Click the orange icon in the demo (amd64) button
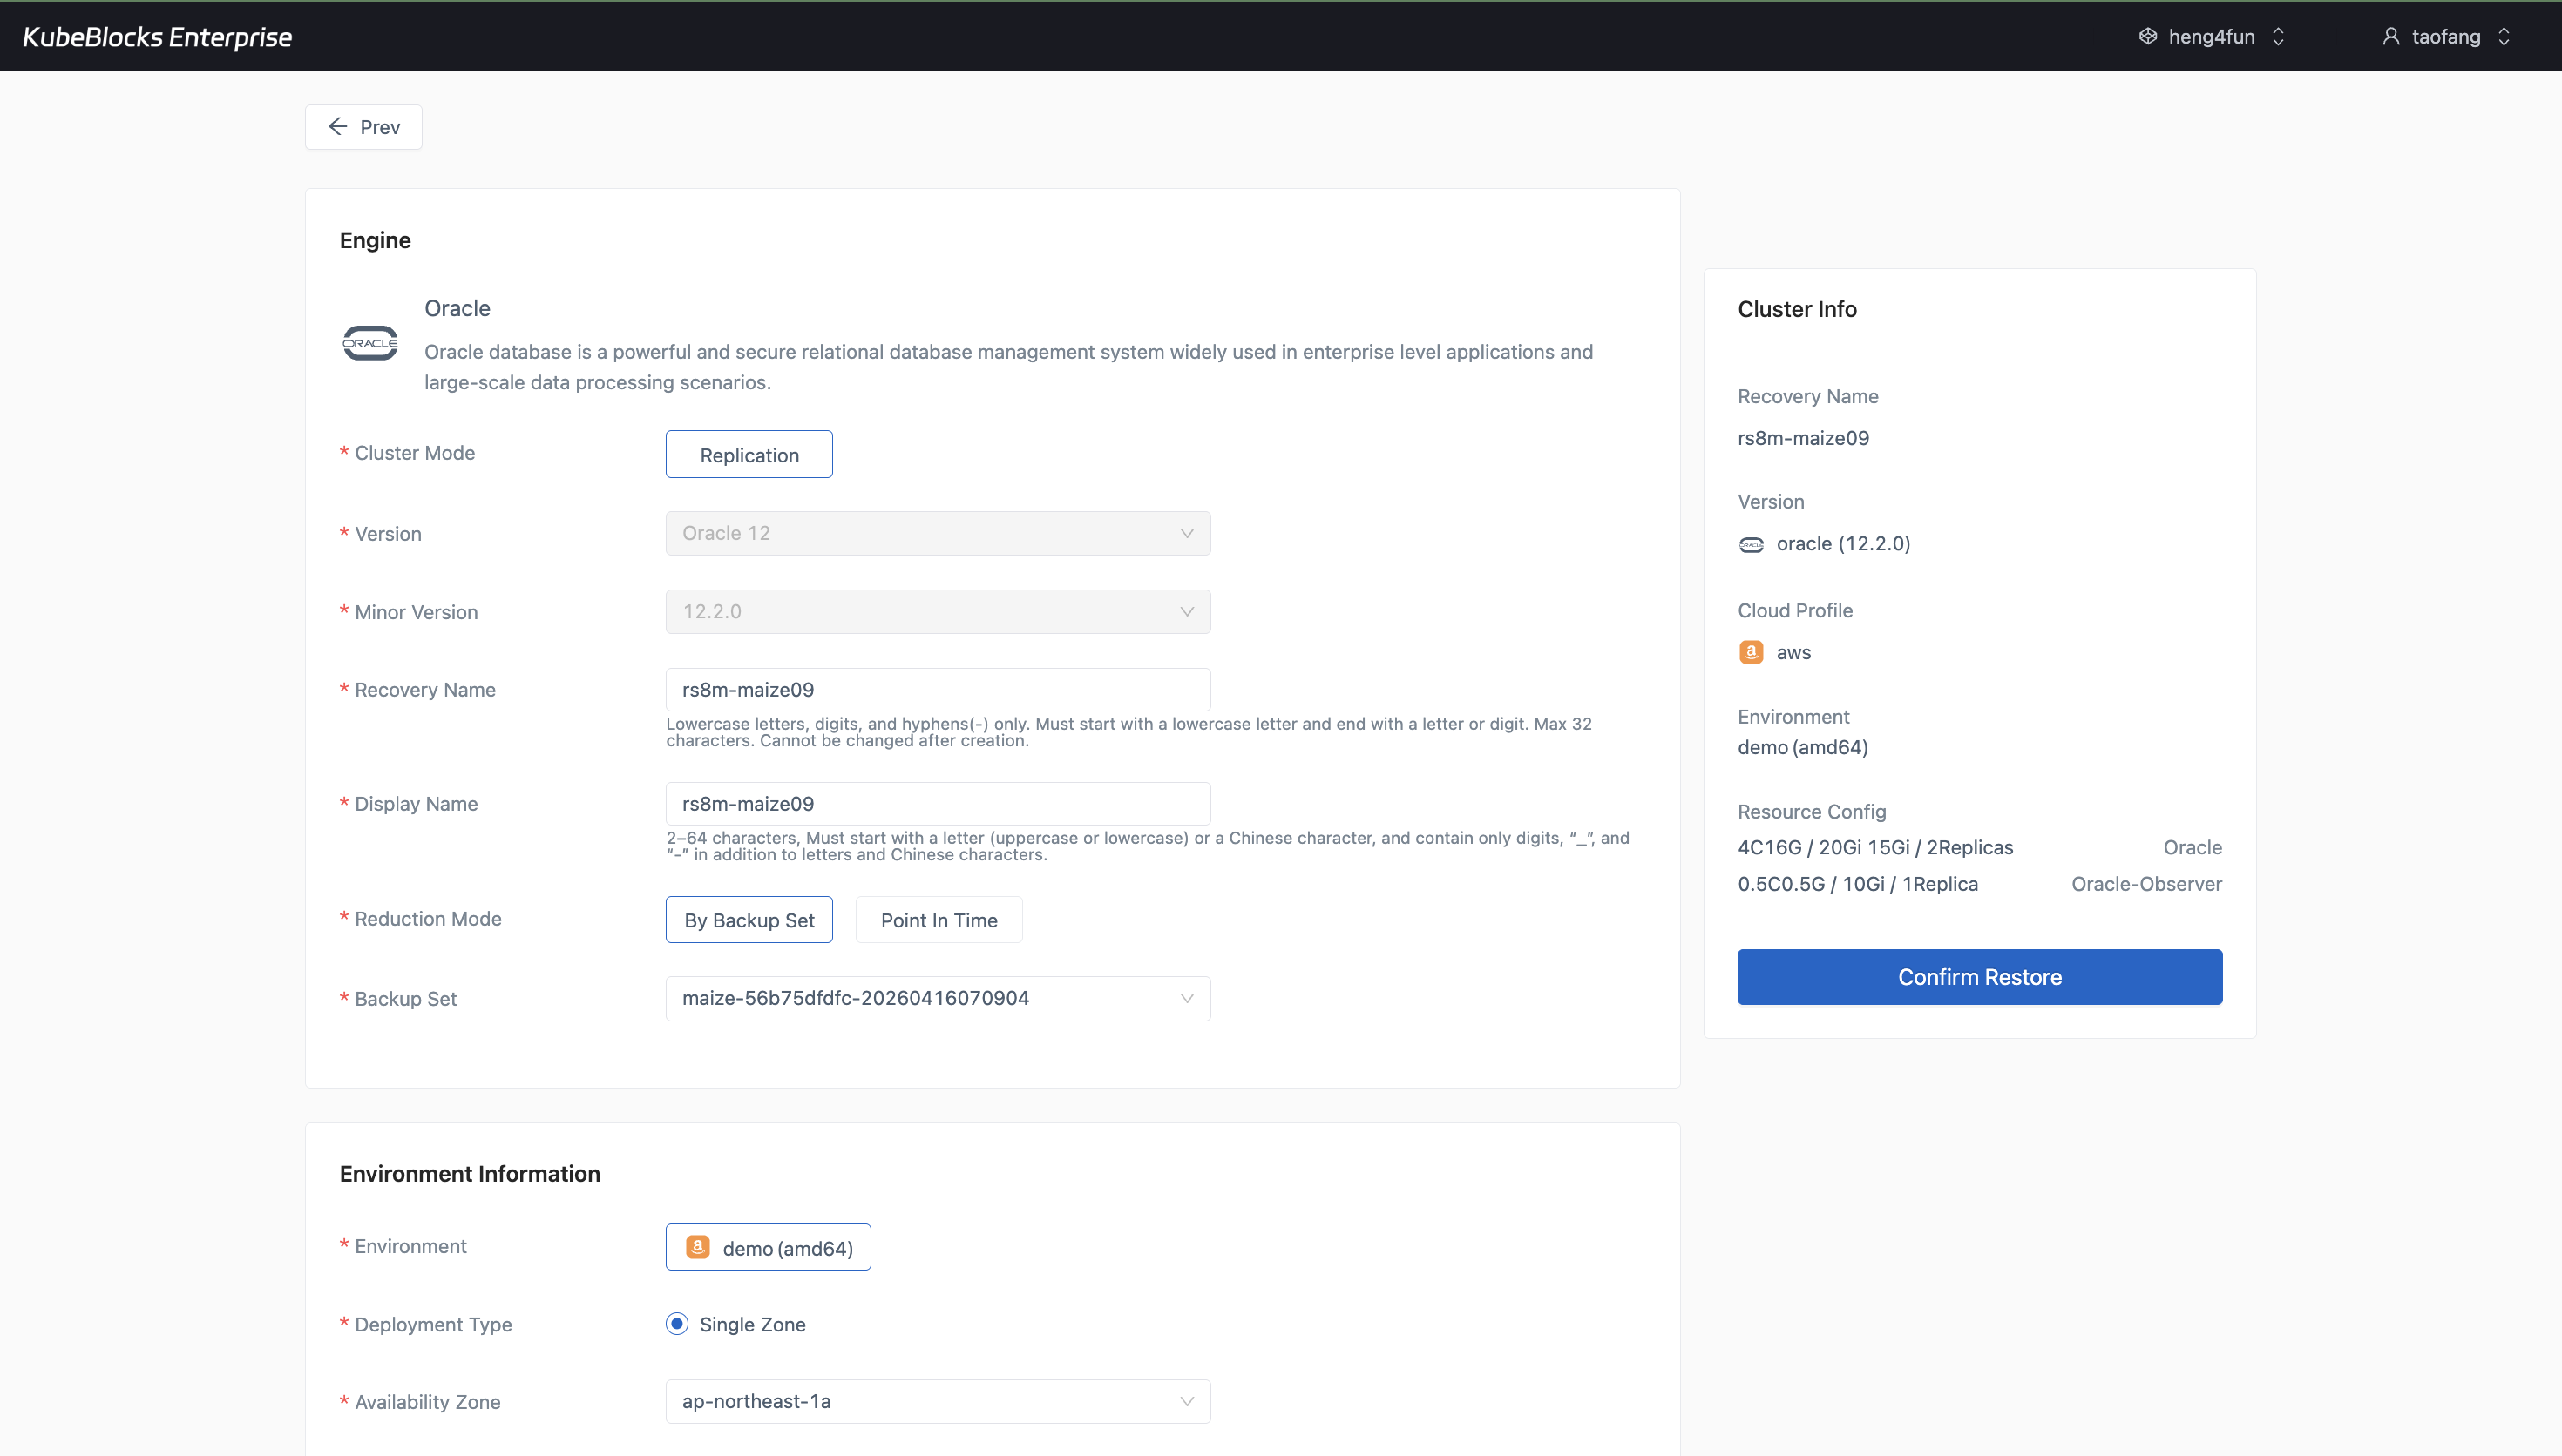This screenshot has height=1456, width=2562. [697, 1247]
